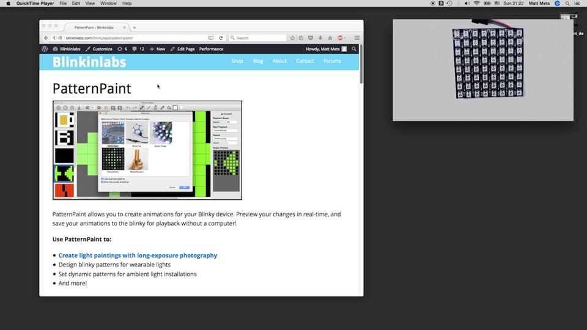587x330 pixels.
Task: Open Blinkinlabs site menu in admin bar
Action: coord(67,49)
